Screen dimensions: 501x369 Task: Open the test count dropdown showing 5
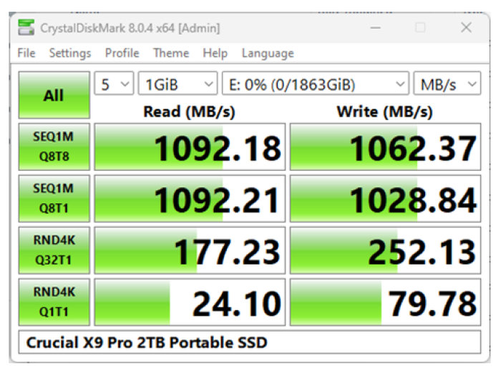(114, 84)
